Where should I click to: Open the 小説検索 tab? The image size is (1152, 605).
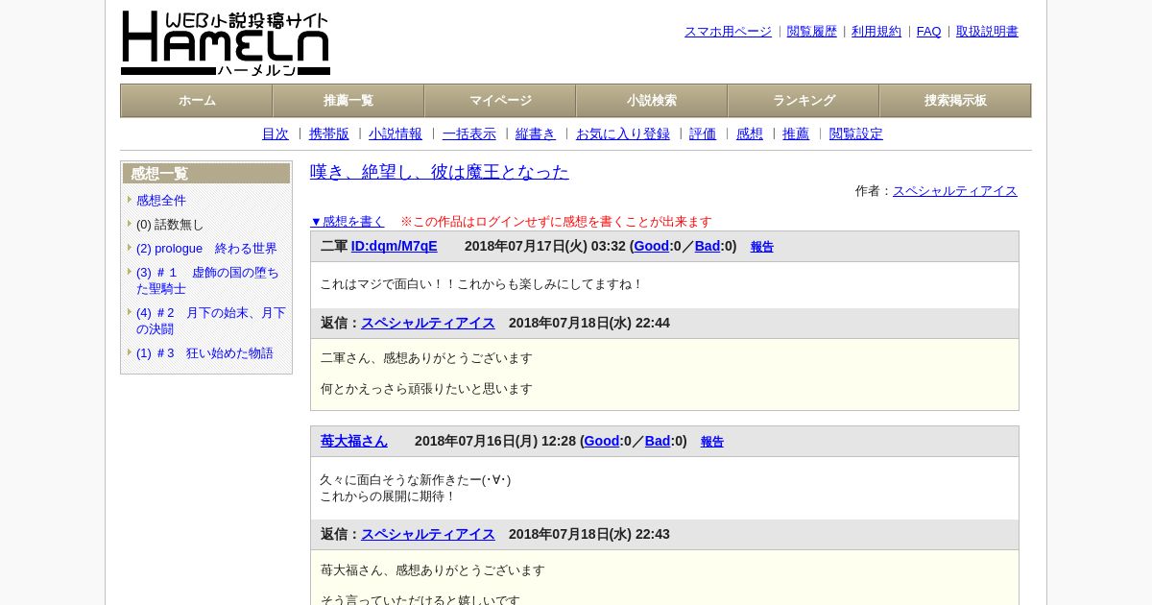[652, 101]
